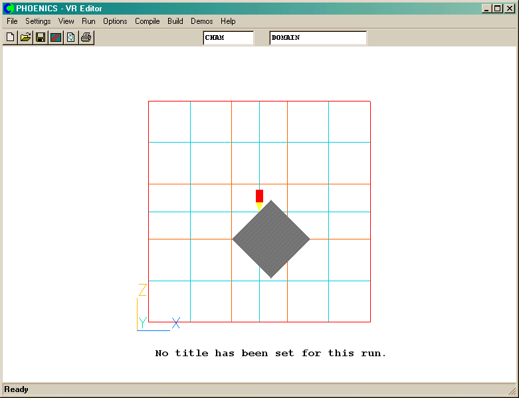
Task: Click the New file toolbar icon
Action: coord(10,38)
